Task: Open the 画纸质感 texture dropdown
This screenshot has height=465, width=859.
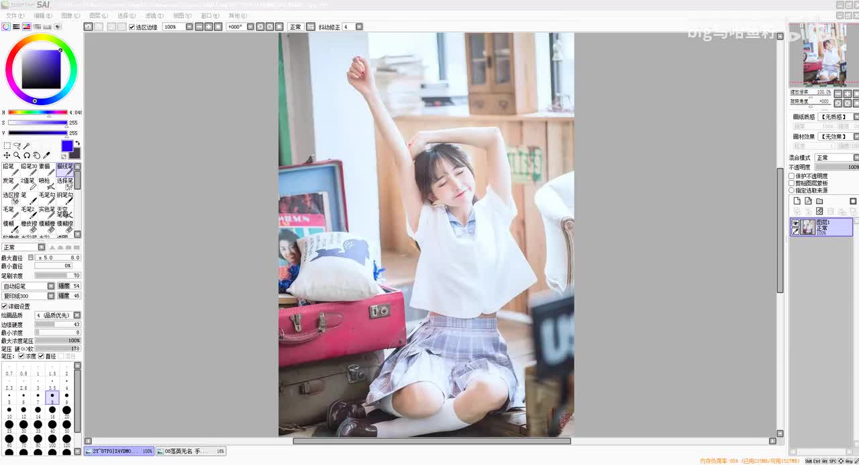Action: pos(838,117)
